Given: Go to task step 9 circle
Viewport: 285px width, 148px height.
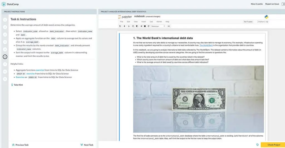Looking at the screenshot, I should coord(5,79).
